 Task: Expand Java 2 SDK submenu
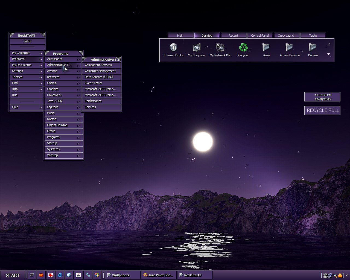[63, 101]
